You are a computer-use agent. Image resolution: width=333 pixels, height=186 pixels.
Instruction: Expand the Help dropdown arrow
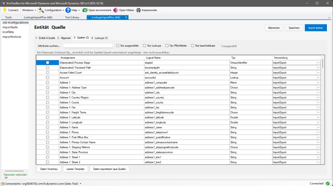[x=79, y=10]
